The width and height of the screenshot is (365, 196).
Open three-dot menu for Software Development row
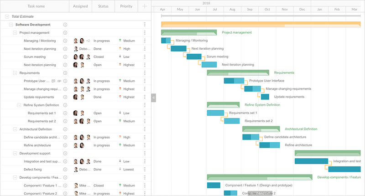[145, 25]
